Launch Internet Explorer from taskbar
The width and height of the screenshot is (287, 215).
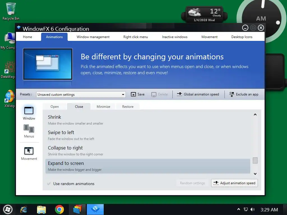[x=24, y=209]
